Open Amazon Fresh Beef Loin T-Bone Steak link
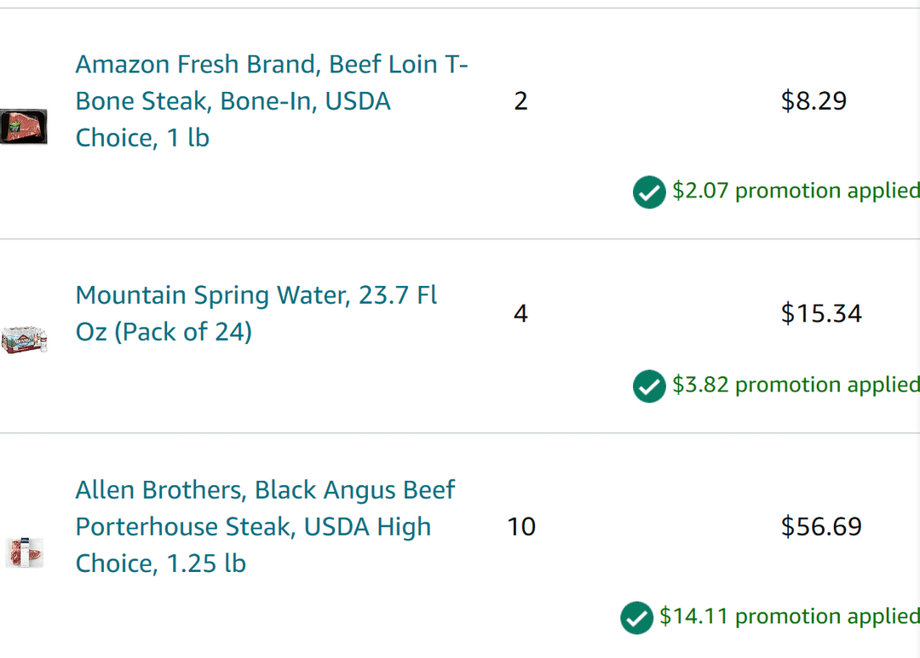 pos(272,100)
